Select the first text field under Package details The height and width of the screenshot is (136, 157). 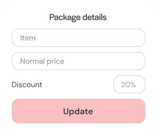[x=78, y=38]
